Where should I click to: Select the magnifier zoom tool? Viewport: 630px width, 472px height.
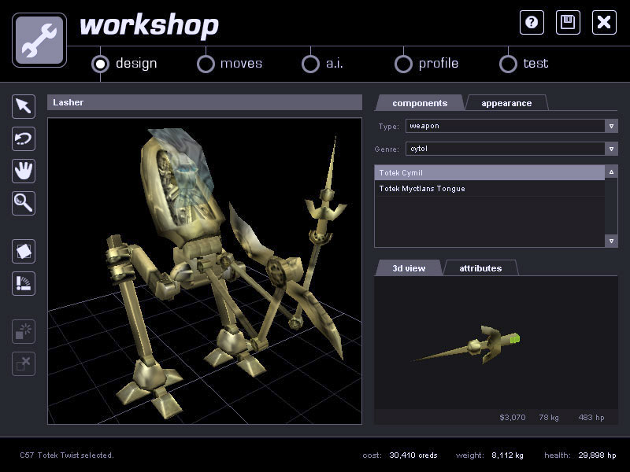pyautogui.click(x=24, y=203)
